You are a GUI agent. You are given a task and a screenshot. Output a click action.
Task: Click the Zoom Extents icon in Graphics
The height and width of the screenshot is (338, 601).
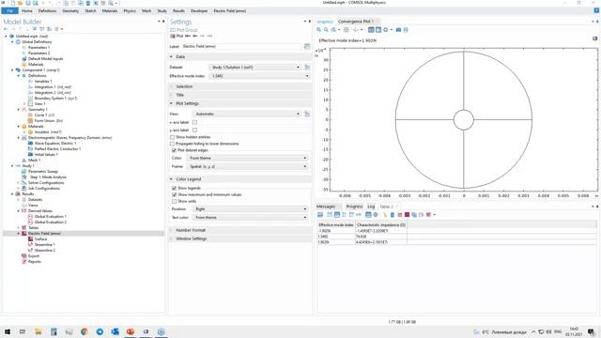[x=347, y=30]
